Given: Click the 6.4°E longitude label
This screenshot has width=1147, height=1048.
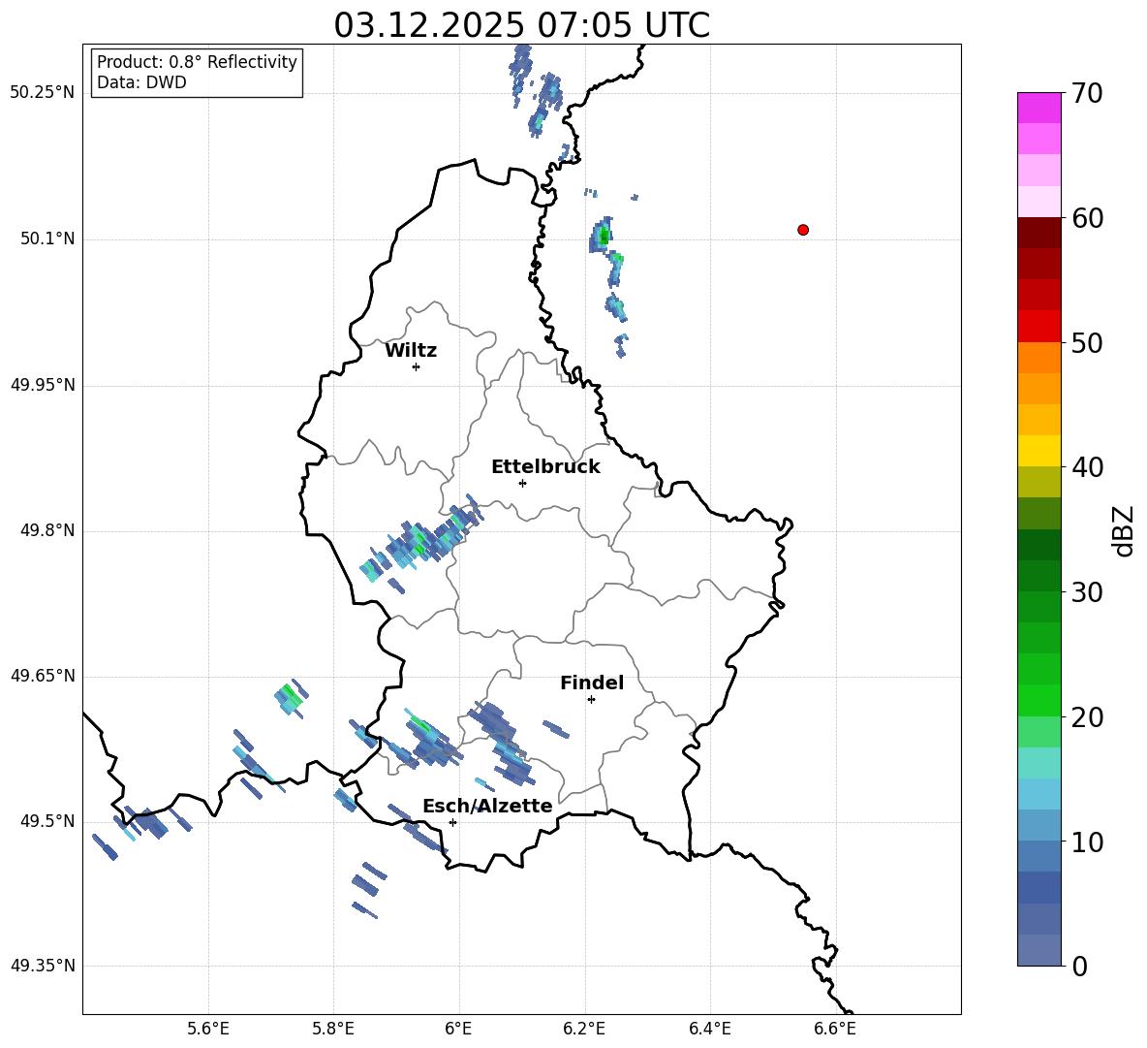Looking at the screenshot, I should coord(709,1029).
